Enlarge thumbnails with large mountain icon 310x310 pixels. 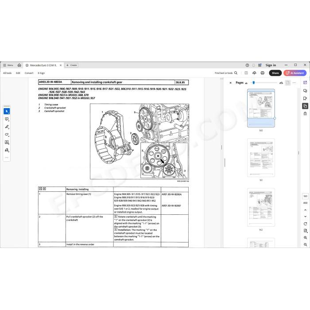point(281,83)
